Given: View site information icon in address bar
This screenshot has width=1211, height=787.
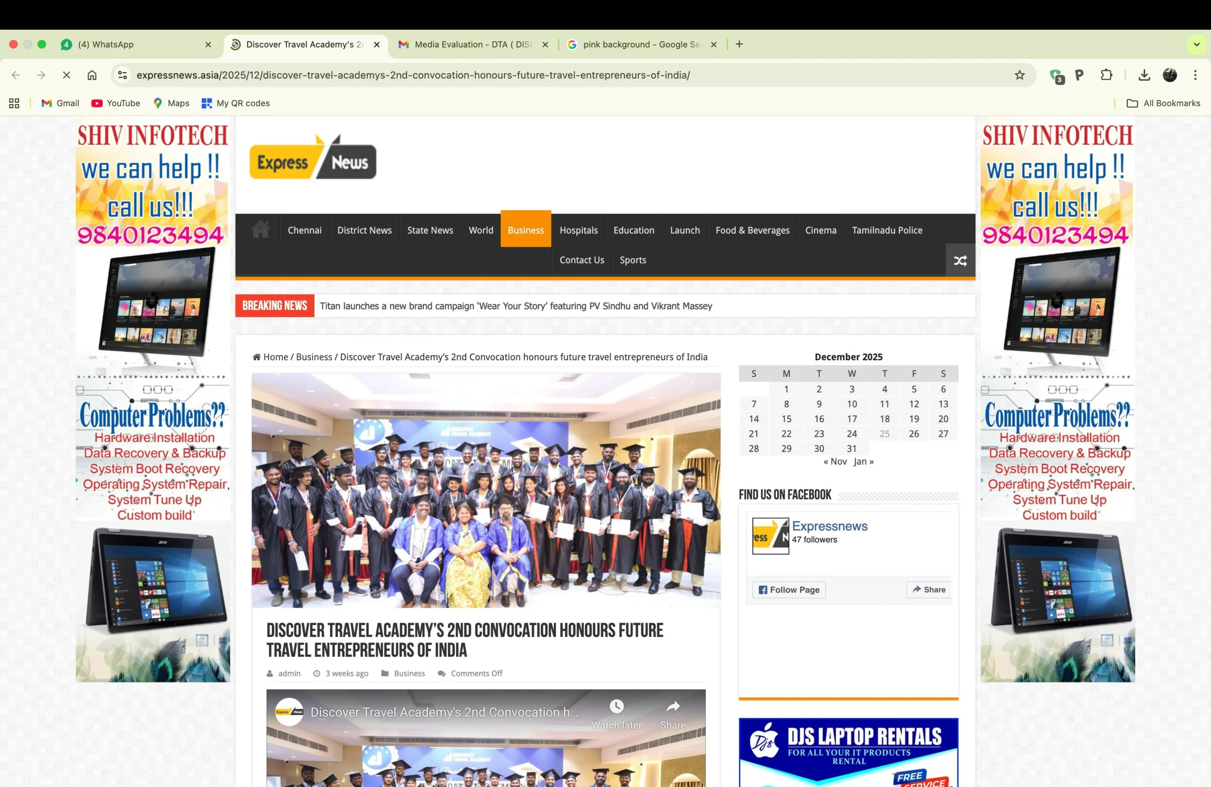Looking at the screenshot, I should click(122, 75).
